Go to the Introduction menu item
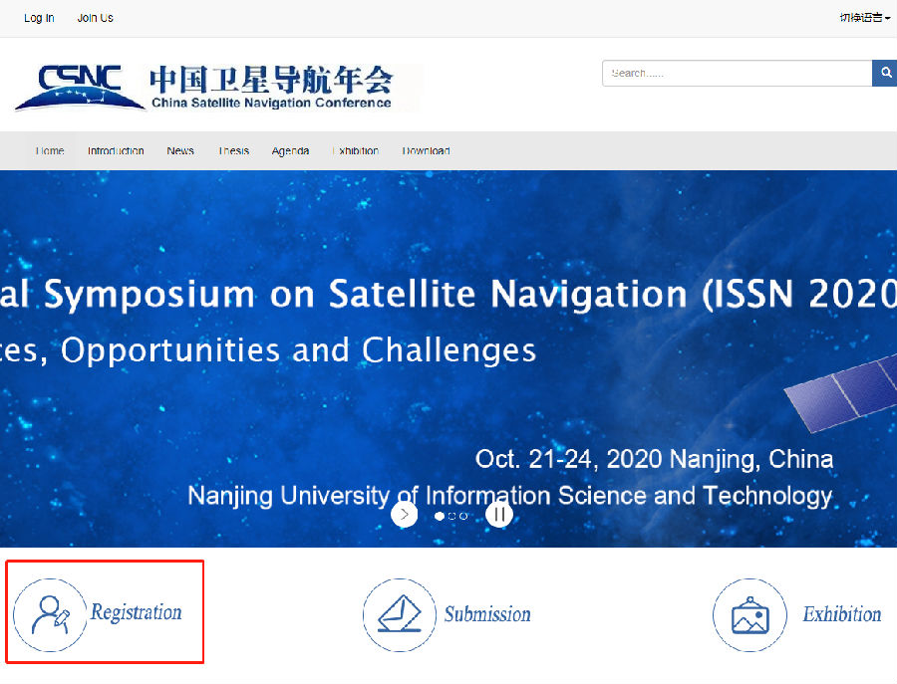The height and width of the screenshot is (684, 897). (x=116, y=151)
